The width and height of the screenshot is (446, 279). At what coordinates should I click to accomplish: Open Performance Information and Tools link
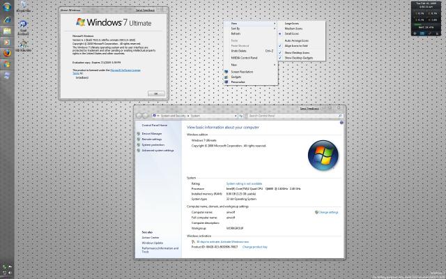160,250
